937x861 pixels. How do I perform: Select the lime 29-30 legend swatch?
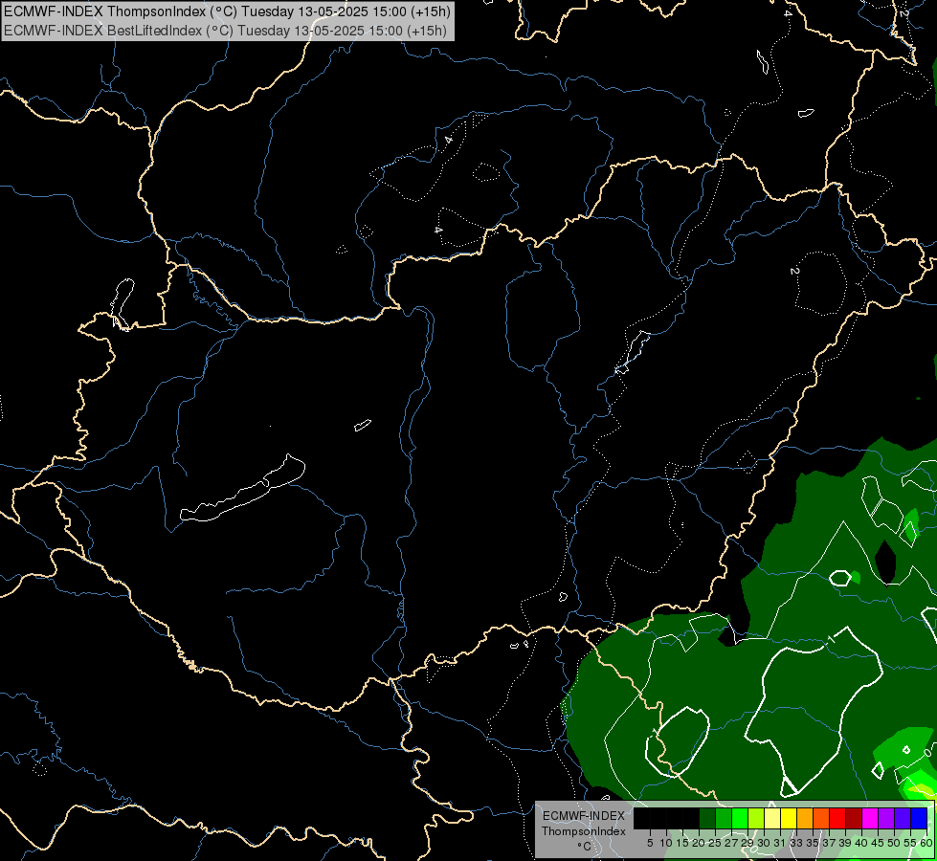pos(756,818)
